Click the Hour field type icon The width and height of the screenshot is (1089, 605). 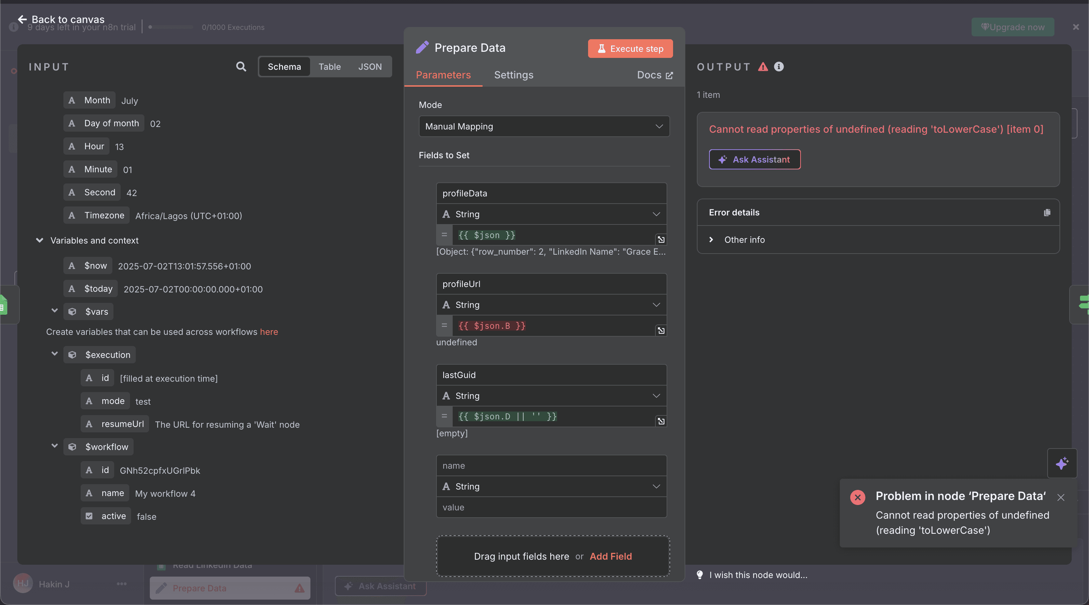click(72, 146)
